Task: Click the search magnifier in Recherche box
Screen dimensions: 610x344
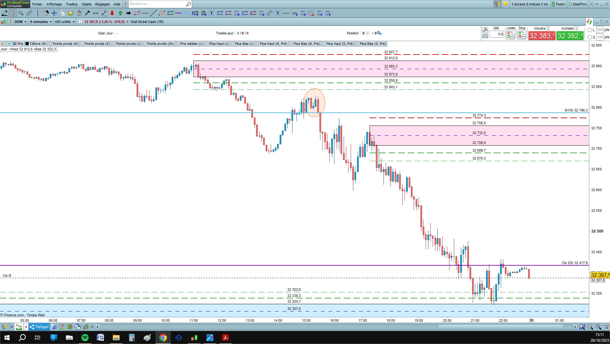Action: coord(189,4)
